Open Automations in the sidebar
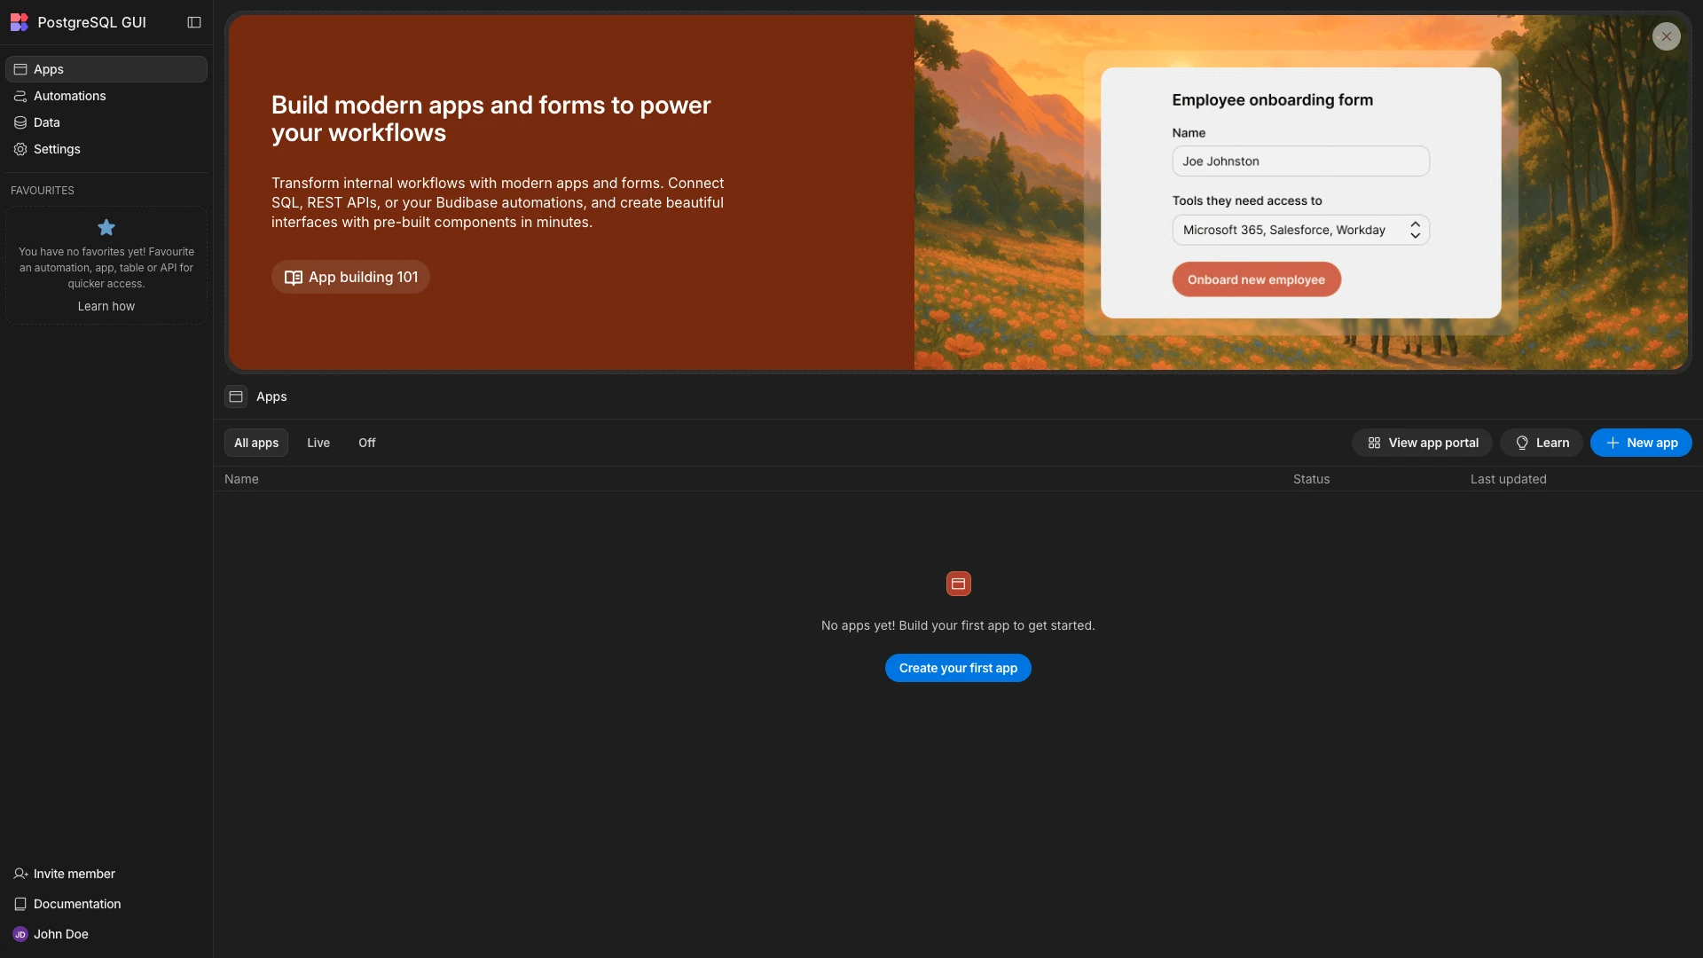 point(106,96)
